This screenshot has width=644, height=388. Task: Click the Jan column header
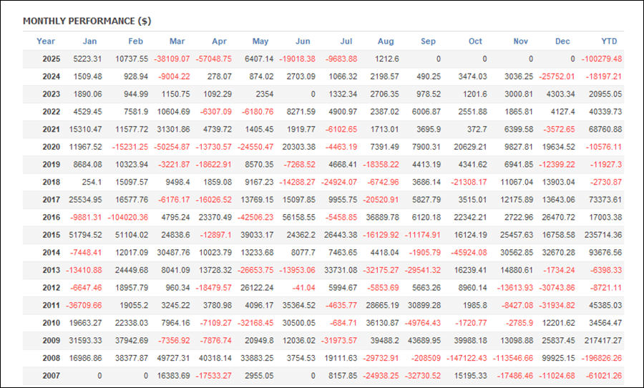click(x=89, y=42)
